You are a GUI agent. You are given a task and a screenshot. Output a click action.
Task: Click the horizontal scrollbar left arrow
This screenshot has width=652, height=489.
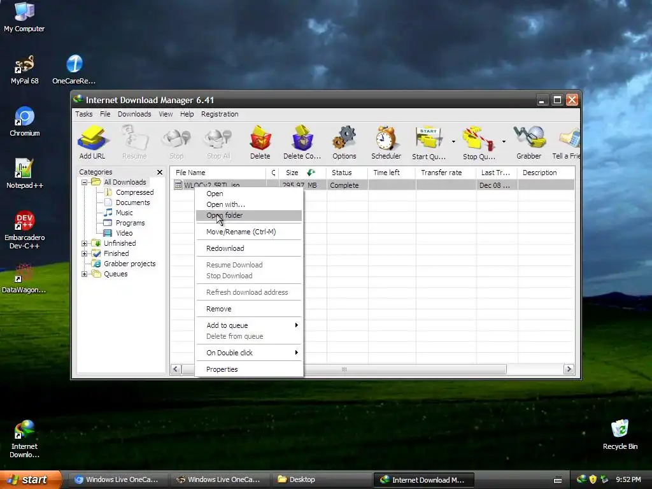coord(176,369)
